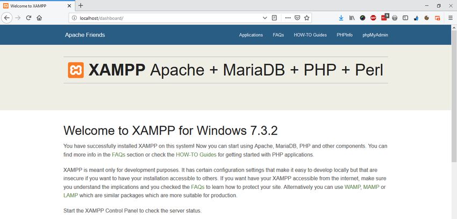This screenshot has width=457, height=219.
Task: Minimize the Firefox window
Action: pyautogui.click(x=427, y=5)
